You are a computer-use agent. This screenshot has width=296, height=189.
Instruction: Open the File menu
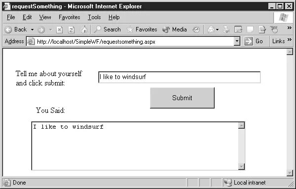point(11,17)
